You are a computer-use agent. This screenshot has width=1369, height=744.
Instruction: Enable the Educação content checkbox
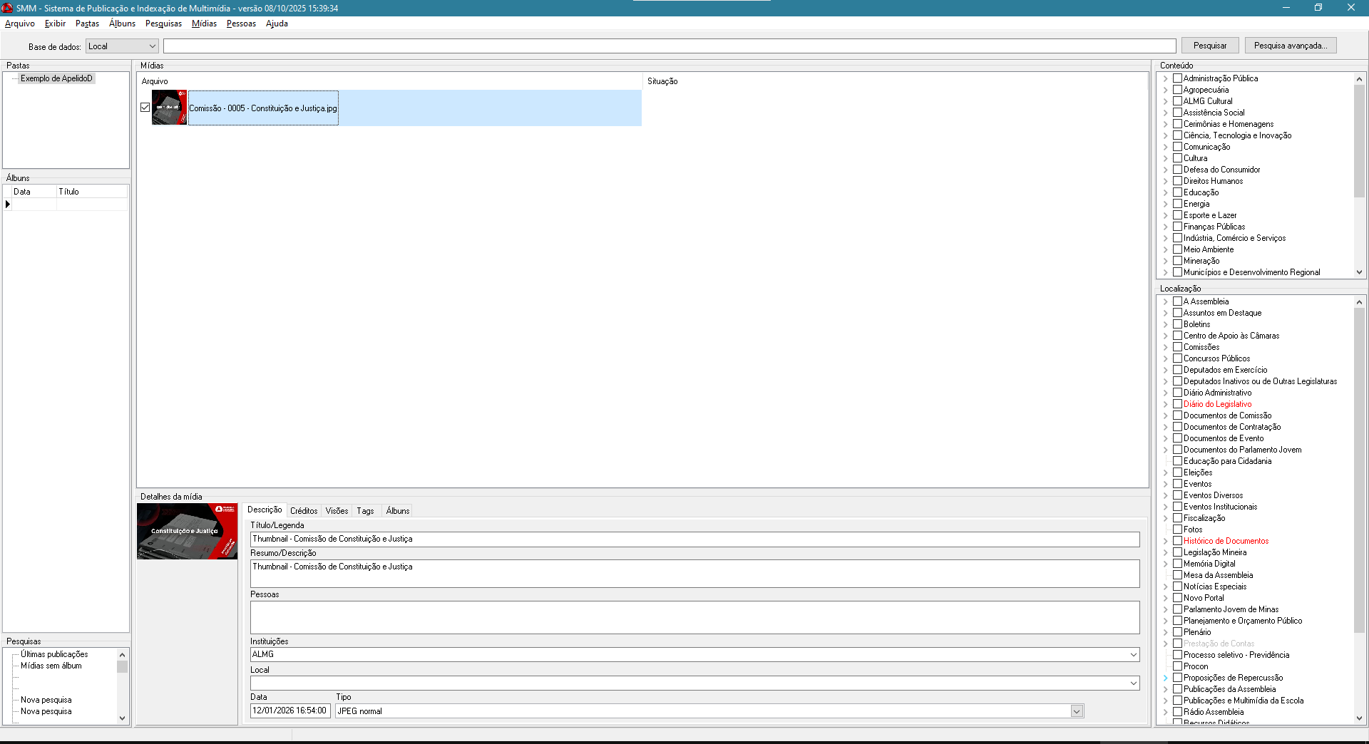[1178, 192]
